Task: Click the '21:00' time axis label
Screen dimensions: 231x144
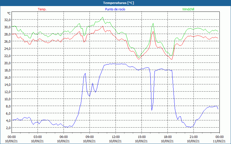Action: click(193, 137)
